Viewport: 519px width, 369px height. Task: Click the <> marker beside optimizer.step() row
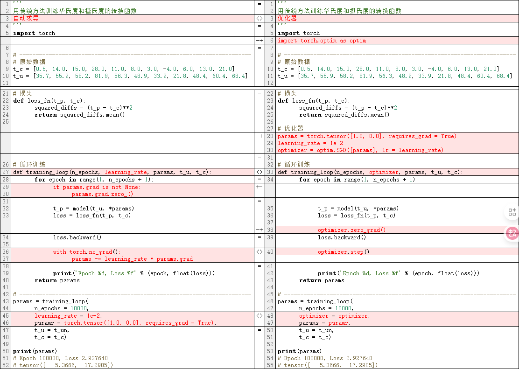259,251
